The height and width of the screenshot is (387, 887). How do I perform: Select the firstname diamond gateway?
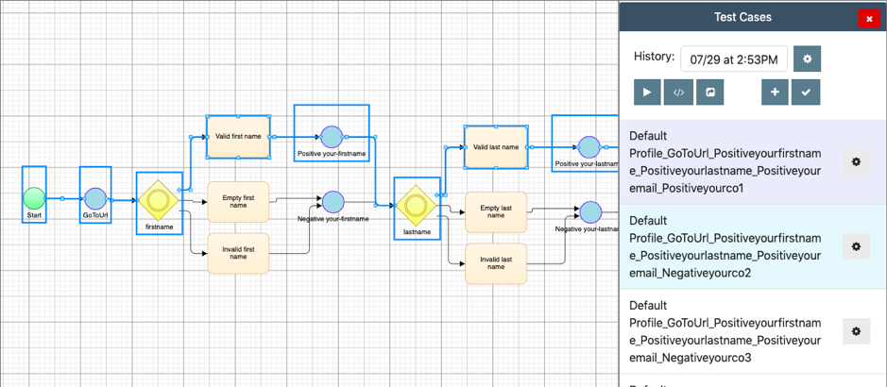(x=159, y=200)
